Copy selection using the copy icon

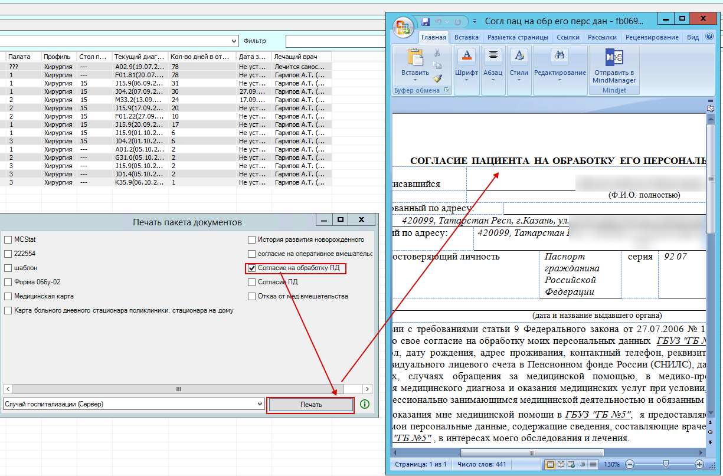click(437, 65)
